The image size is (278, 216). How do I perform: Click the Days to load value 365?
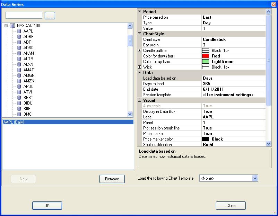point(234,84)
